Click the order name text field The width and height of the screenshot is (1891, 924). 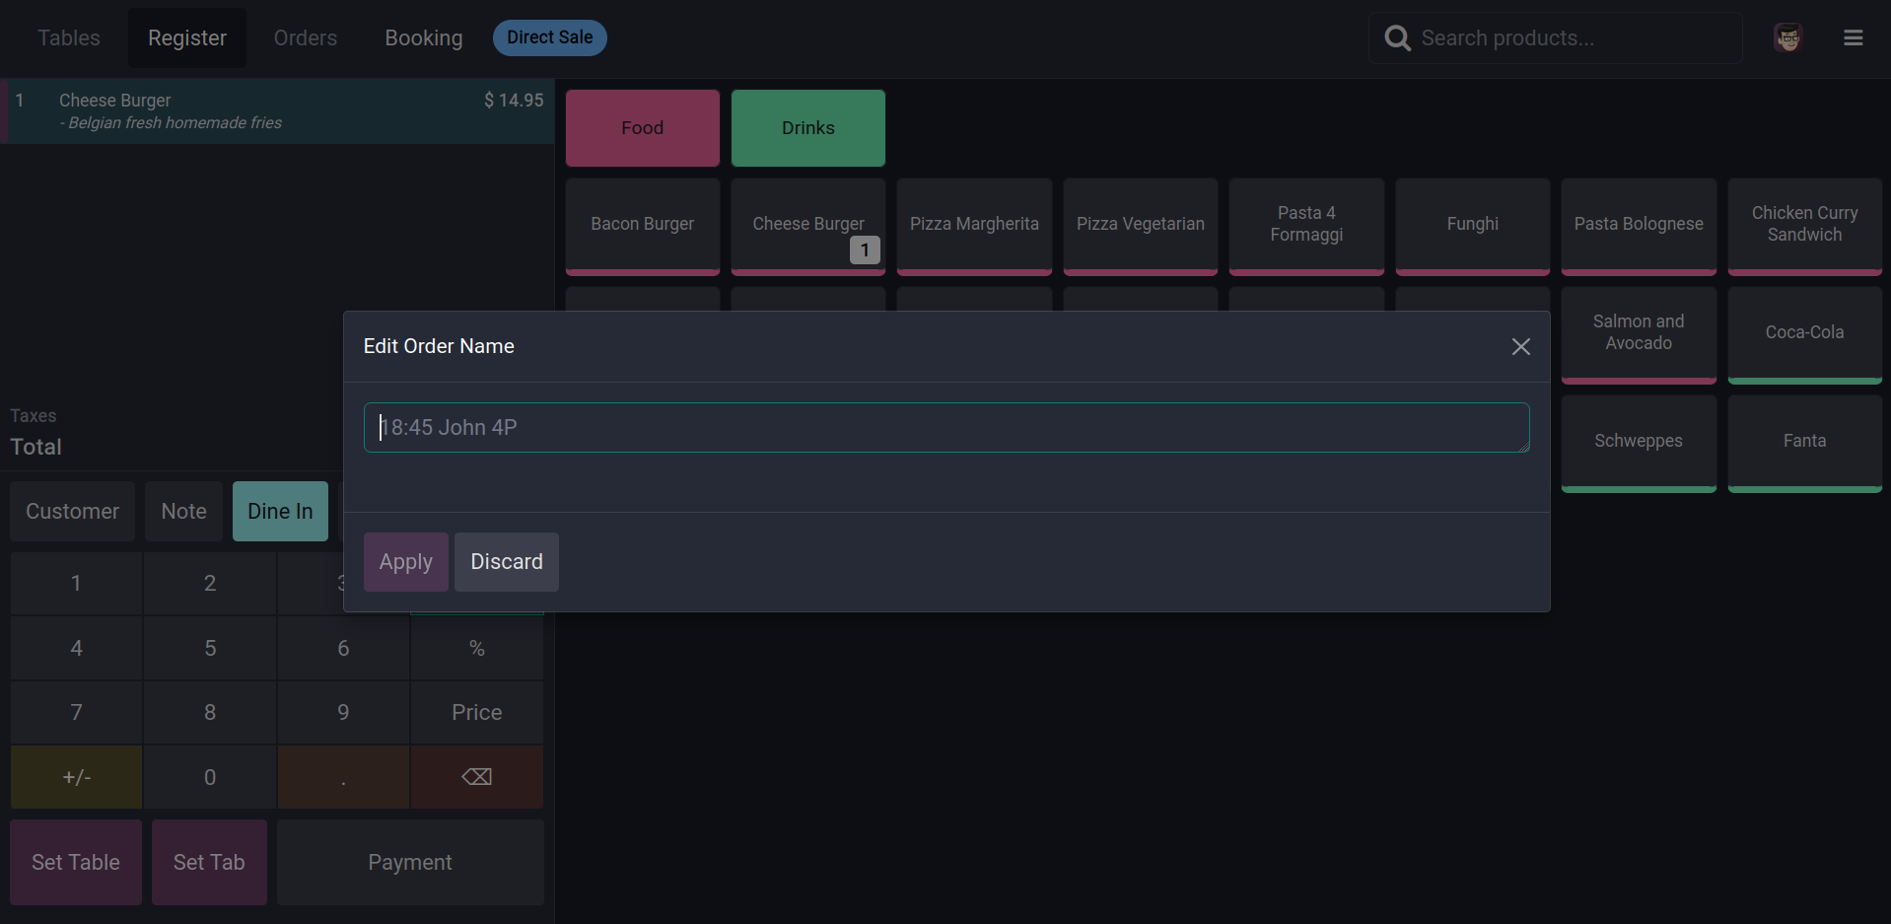945,428
